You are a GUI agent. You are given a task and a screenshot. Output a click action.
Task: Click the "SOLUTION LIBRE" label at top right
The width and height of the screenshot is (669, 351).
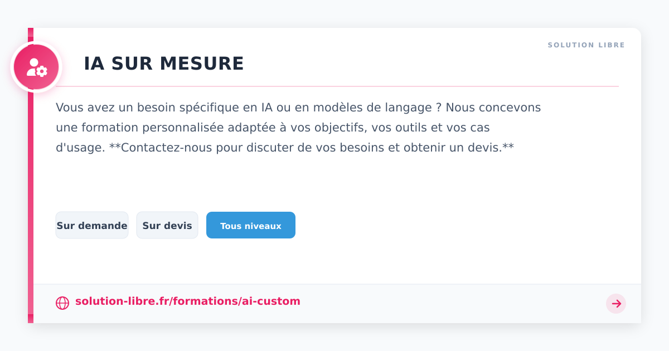point(586,45)
